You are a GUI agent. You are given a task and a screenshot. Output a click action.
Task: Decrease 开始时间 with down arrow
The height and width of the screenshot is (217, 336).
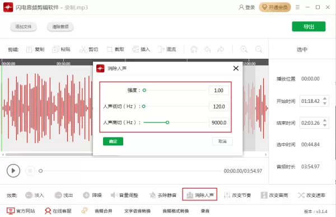point(325,103)
